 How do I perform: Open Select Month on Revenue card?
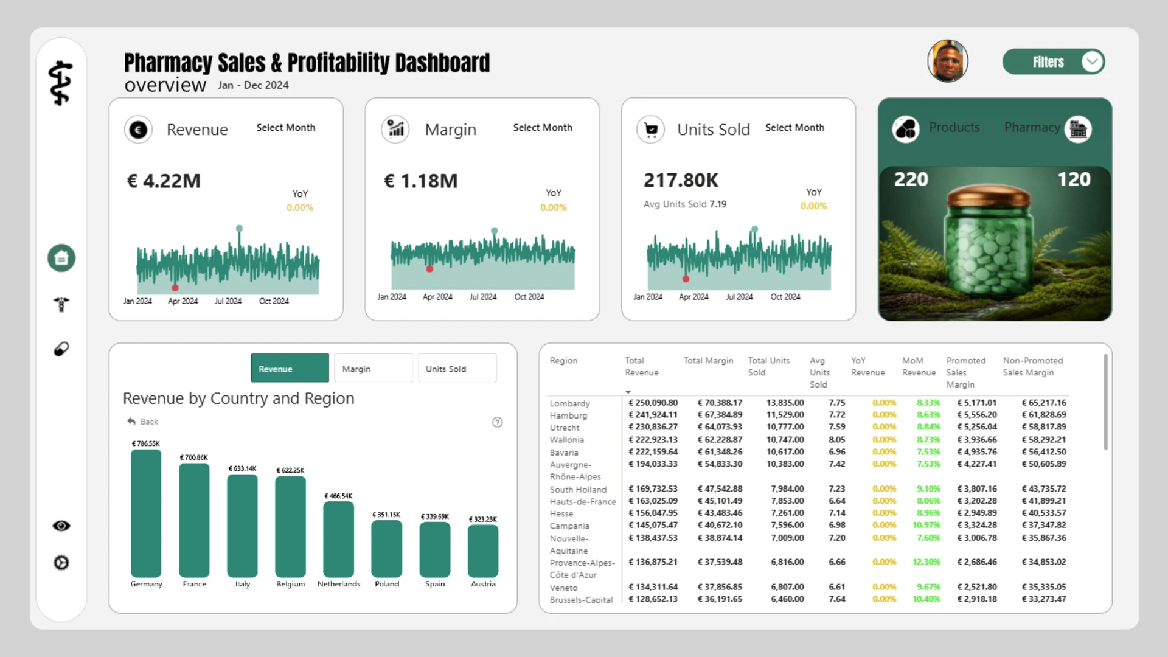tap(286, 128)
